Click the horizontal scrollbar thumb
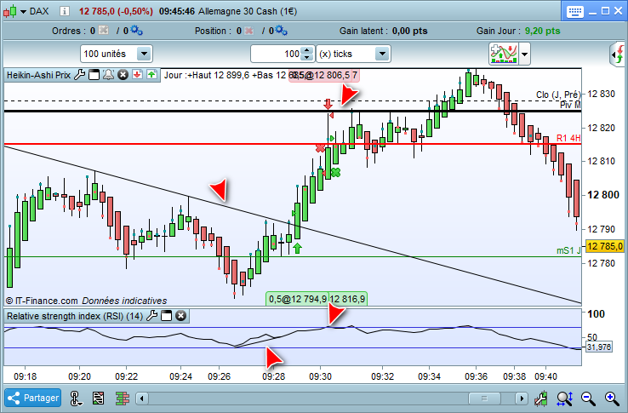The height and width of the screenshot is (413, 628). (484, 399)
